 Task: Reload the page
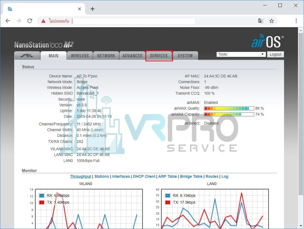tap(30, 21)
